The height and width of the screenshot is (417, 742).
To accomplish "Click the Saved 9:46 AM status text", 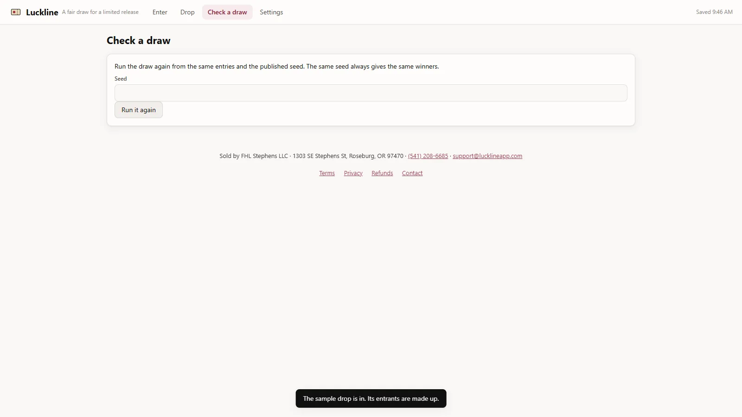I will pyautogui.click(x=714, y=12).
